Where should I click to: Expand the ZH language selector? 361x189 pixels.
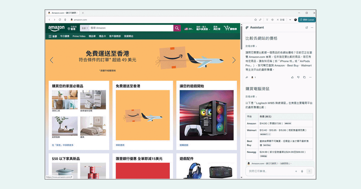pyautogui.click(x=189, y=29)
